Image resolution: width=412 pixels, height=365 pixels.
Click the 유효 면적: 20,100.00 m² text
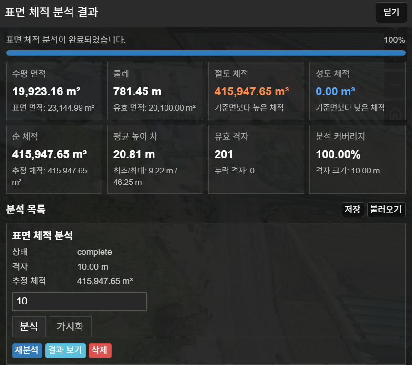coord(154,108)
